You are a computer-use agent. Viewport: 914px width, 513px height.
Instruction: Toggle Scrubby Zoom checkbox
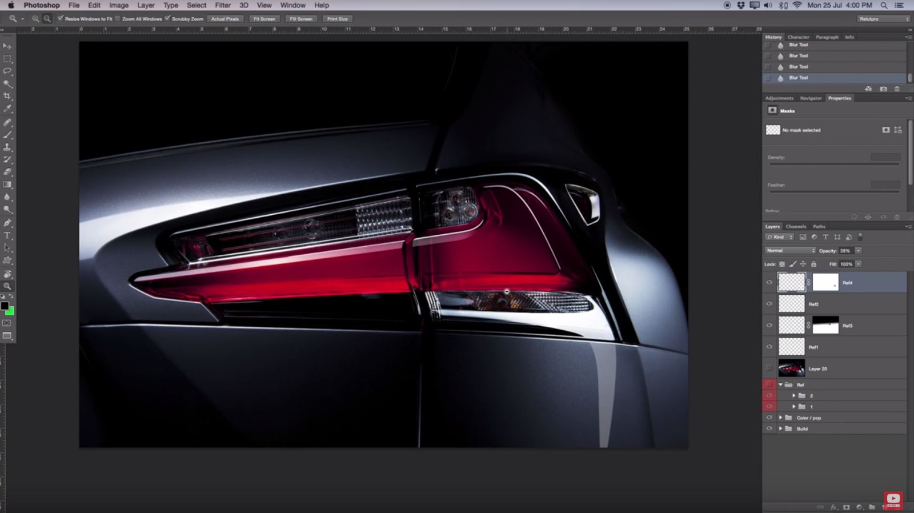(x=167, y=19)
